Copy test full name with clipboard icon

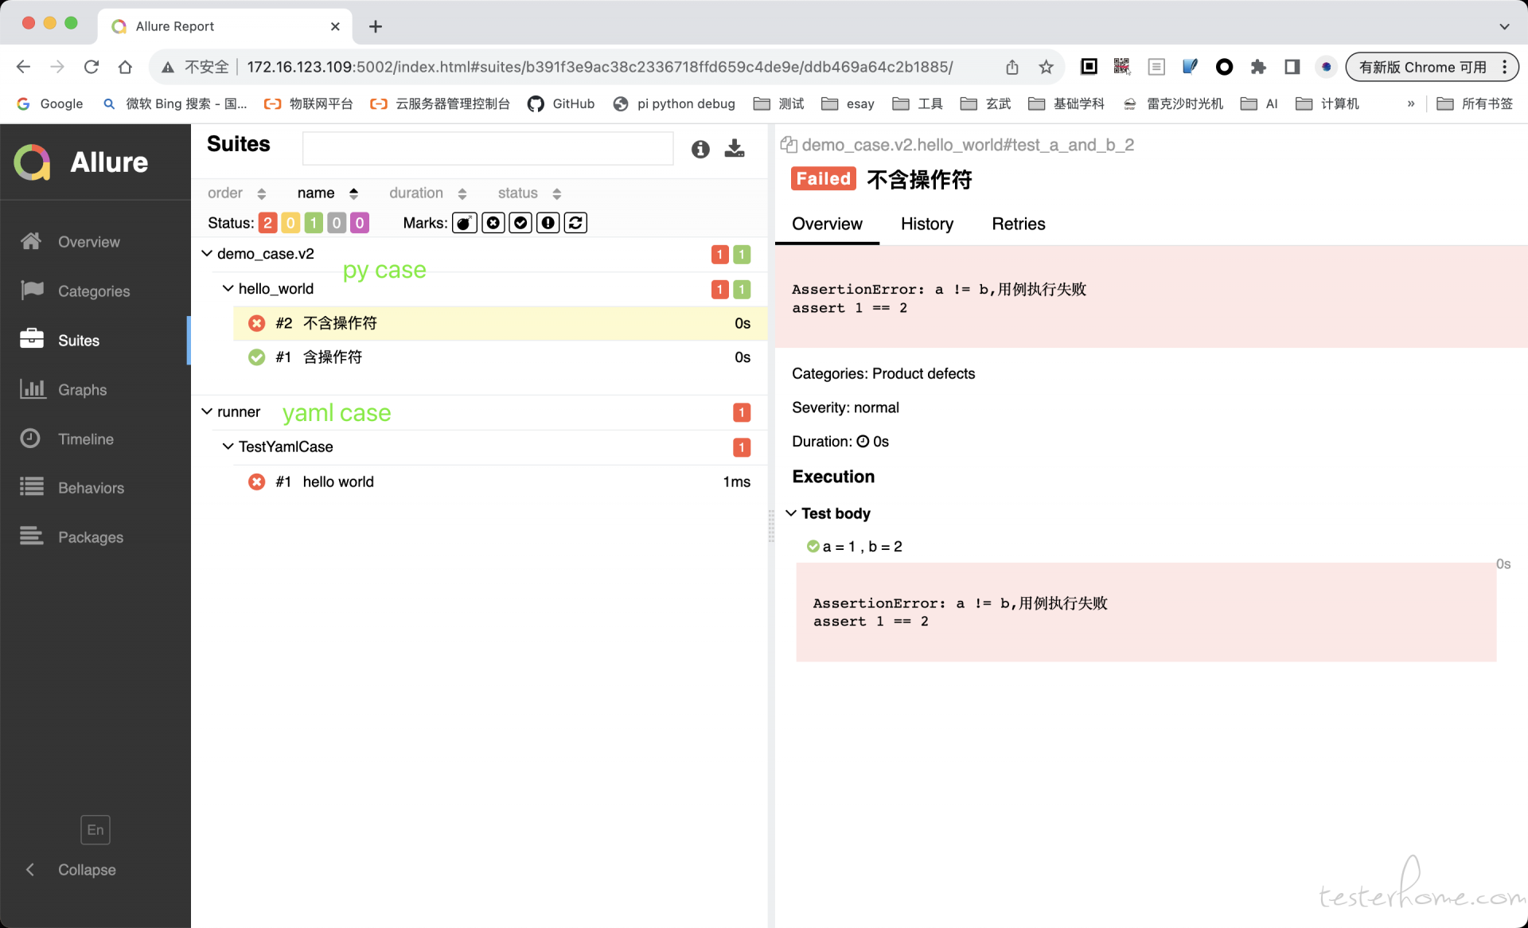click(x=789, y=145)
